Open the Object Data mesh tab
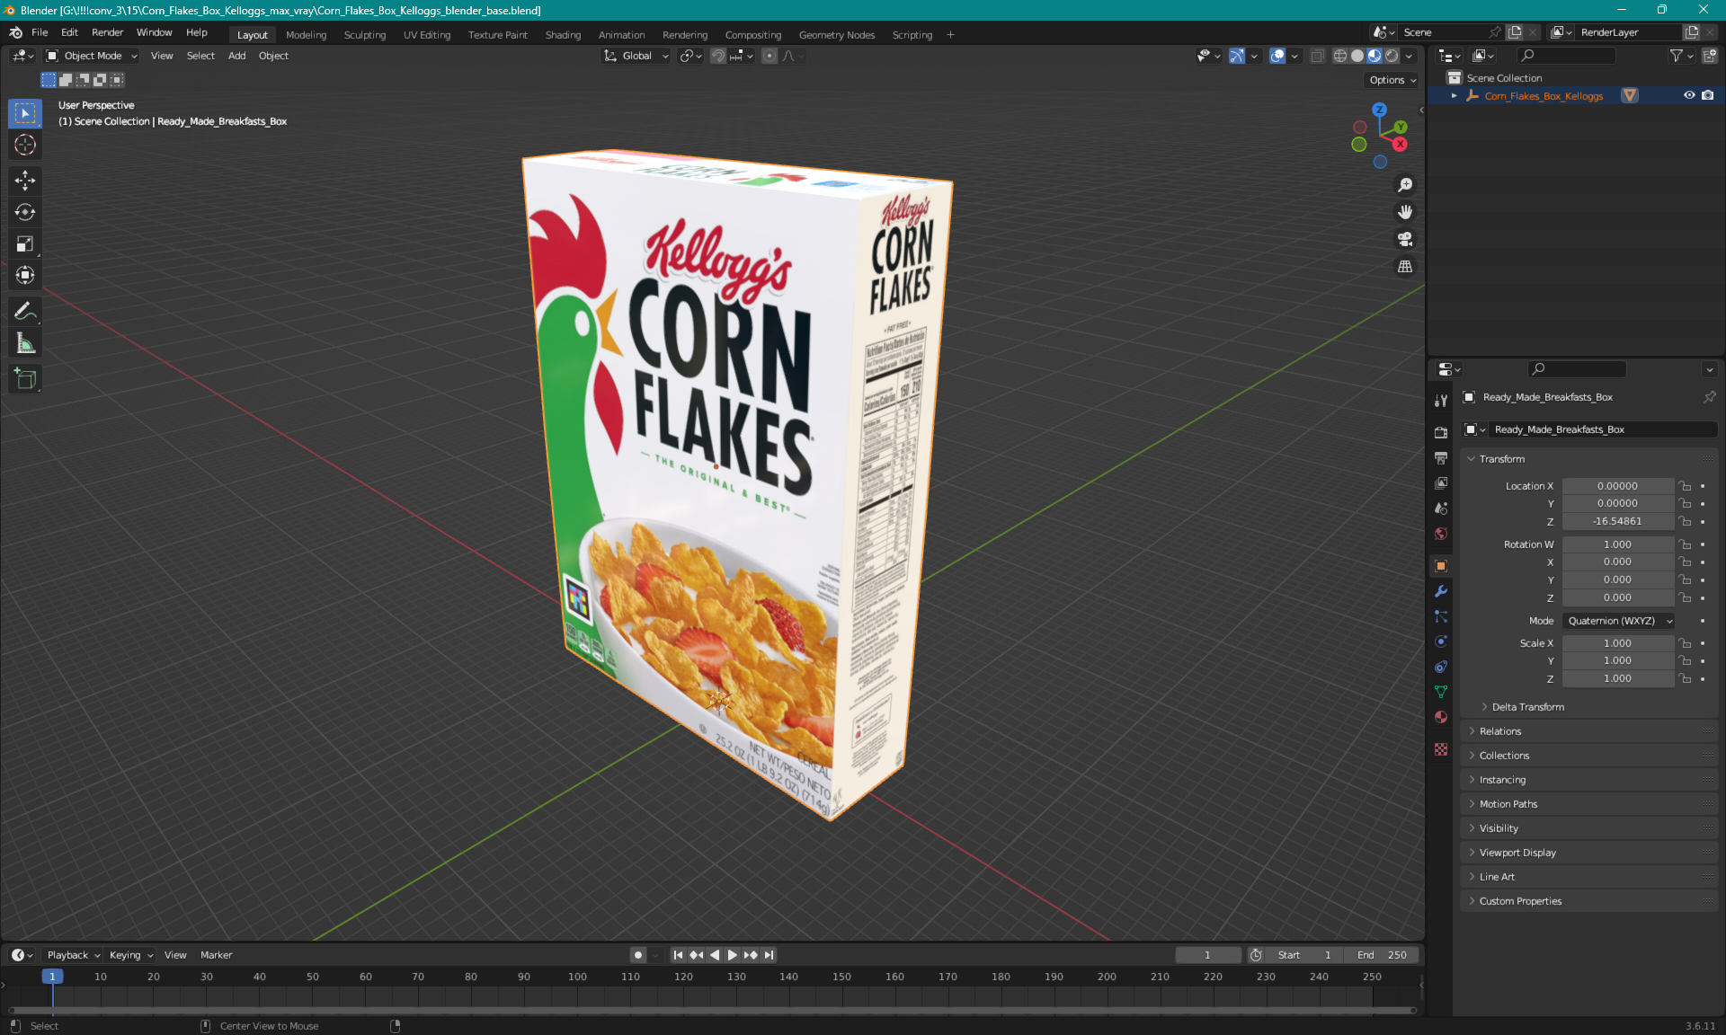The width and height of the screenshot is (1726, 1035). [x=1441, y=692]
